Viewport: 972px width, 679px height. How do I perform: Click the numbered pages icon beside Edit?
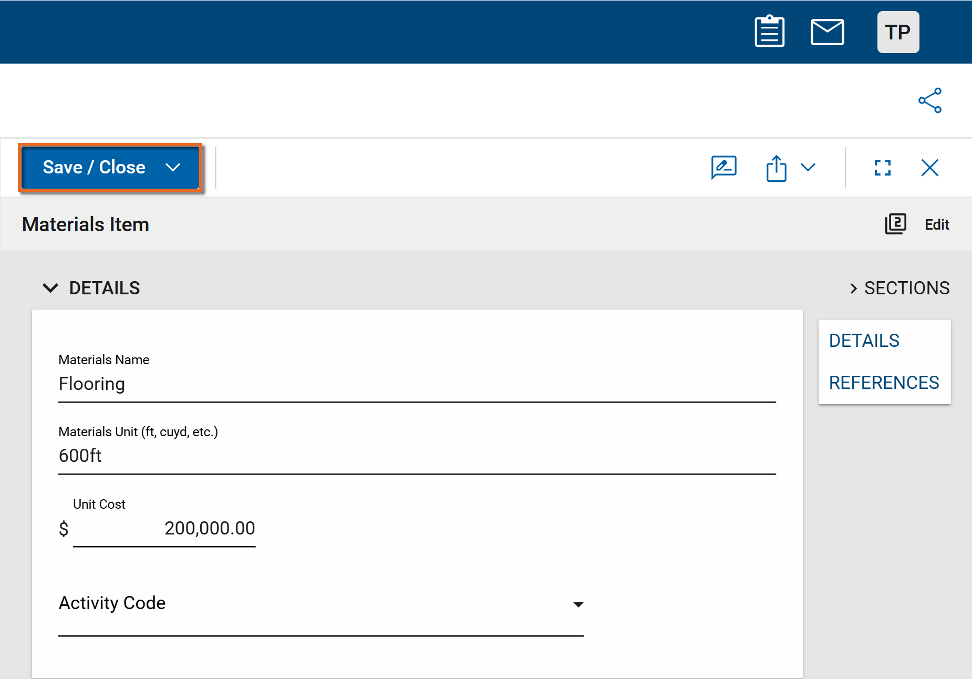pos(895,224)
